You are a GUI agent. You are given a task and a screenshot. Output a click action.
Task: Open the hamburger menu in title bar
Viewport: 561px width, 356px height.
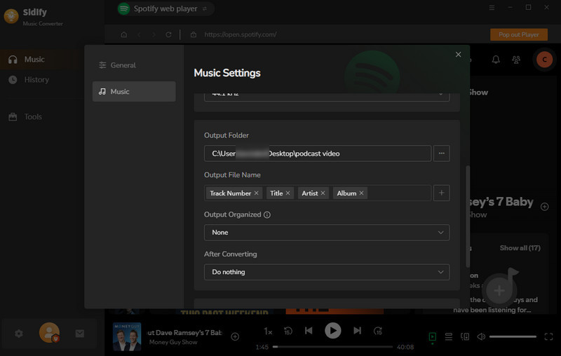[x=492, y=8]
